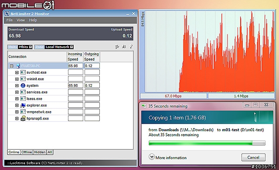Open the File menu

(x=10, y=20)
